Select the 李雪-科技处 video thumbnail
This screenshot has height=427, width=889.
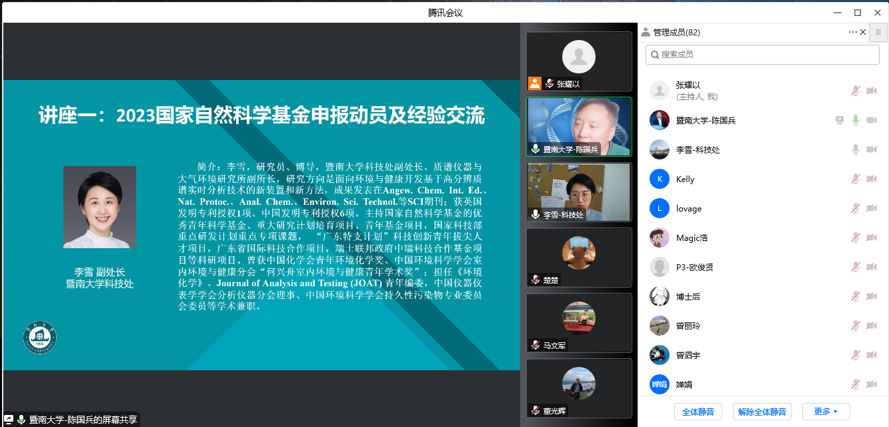(578, 192)
